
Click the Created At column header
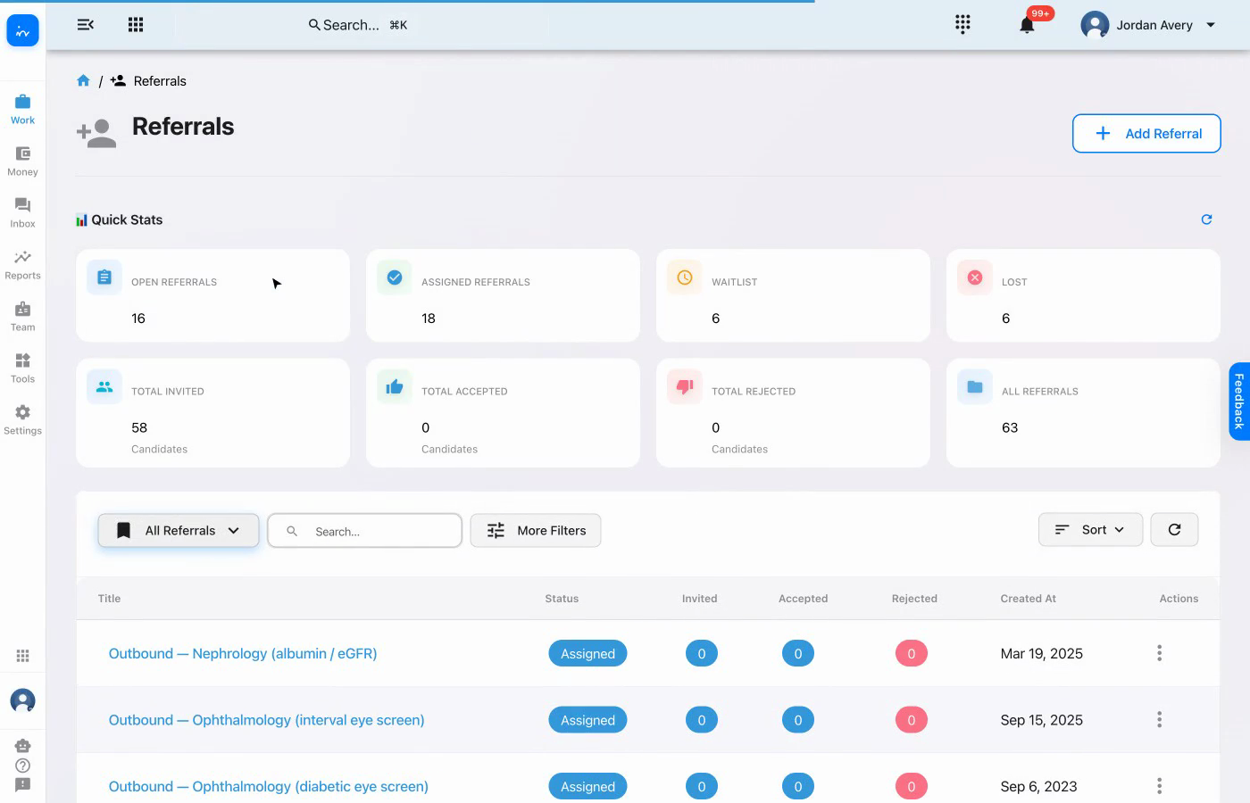1028,599
